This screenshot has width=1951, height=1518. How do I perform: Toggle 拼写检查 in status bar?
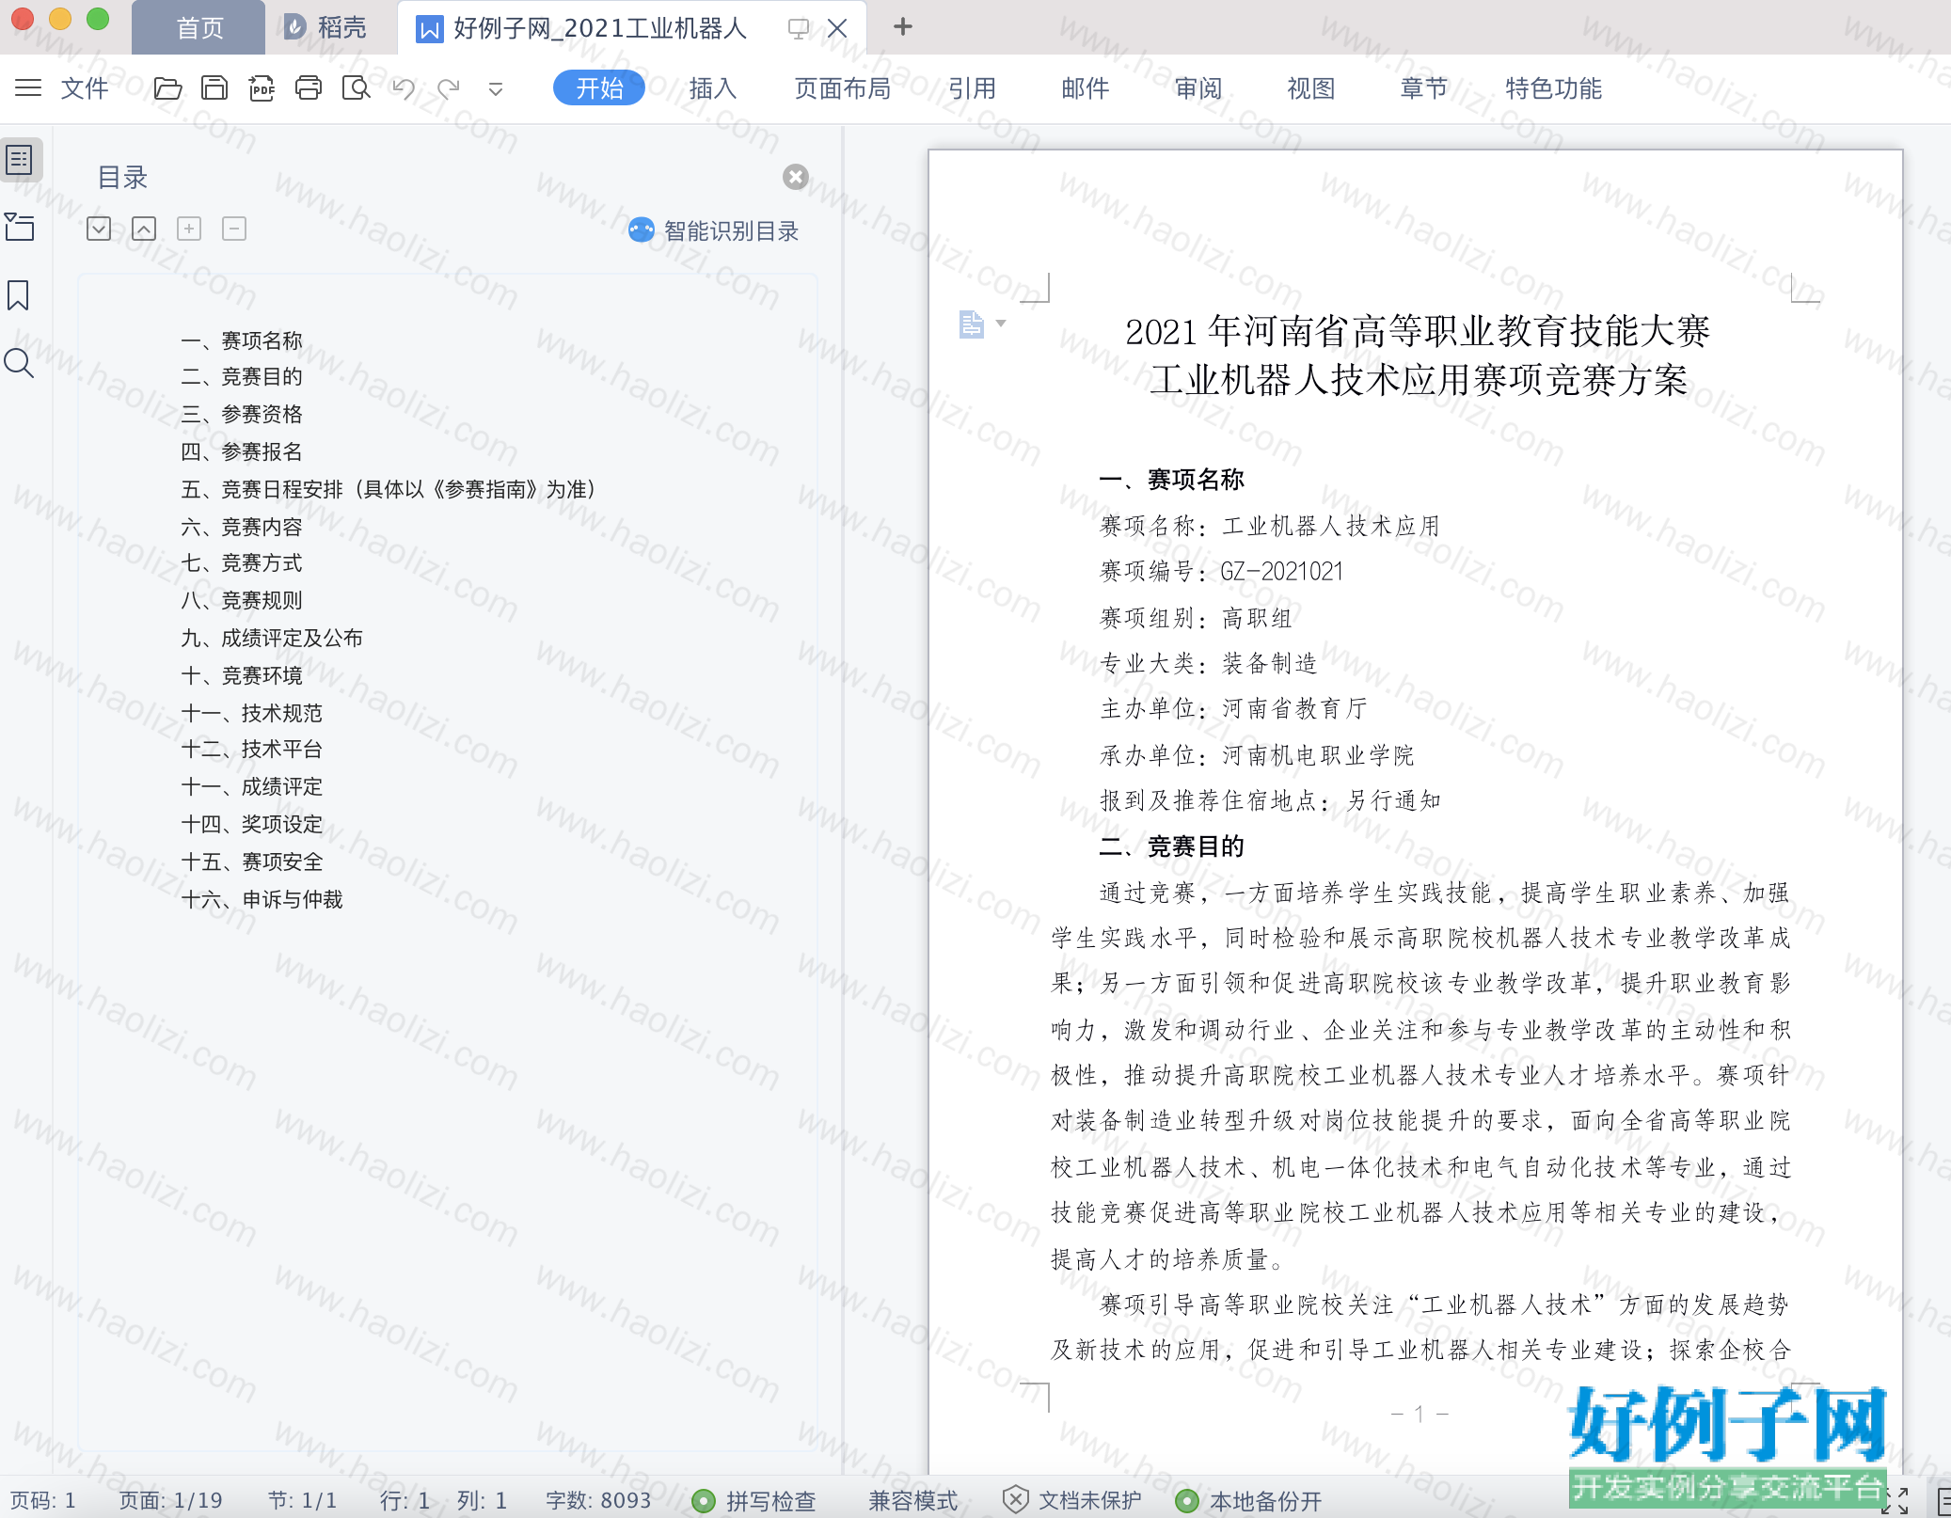[753, 1501]
